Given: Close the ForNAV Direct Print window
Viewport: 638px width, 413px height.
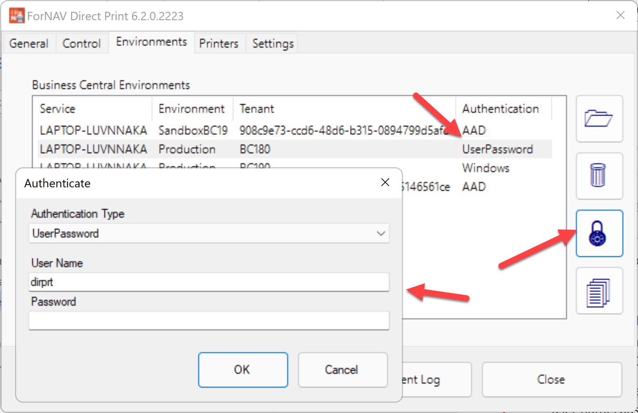Looking at the screenshot, I should [620, 16].
